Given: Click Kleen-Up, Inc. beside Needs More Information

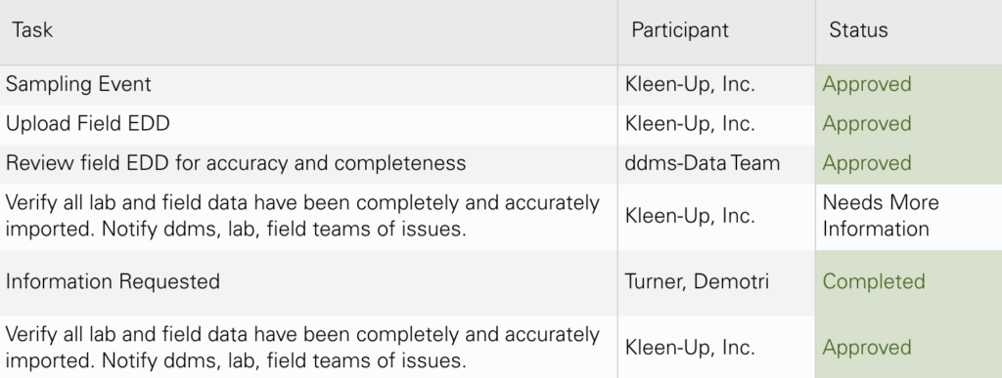Looking at the screenshot, I should coord(690,216).
